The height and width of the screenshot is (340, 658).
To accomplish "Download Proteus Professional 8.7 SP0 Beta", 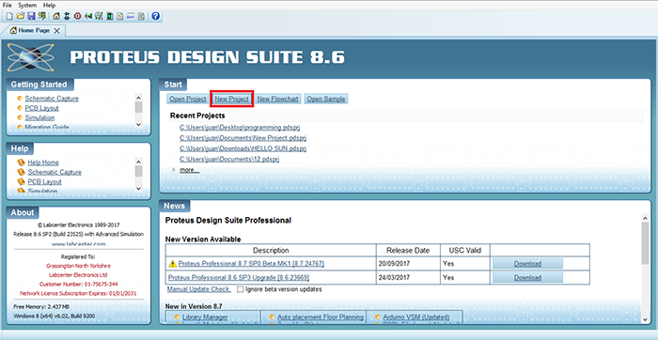I will [x=527, y=264].
